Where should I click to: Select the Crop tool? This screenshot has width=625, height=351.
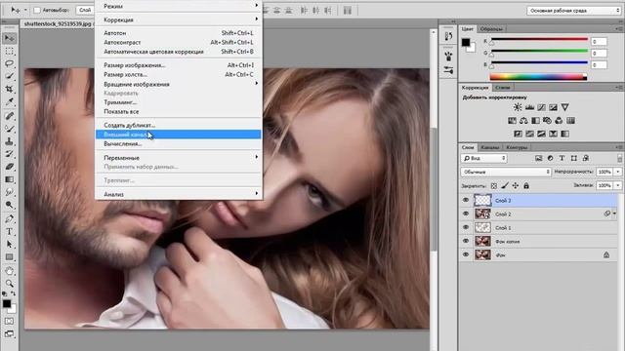pos(9,89)
